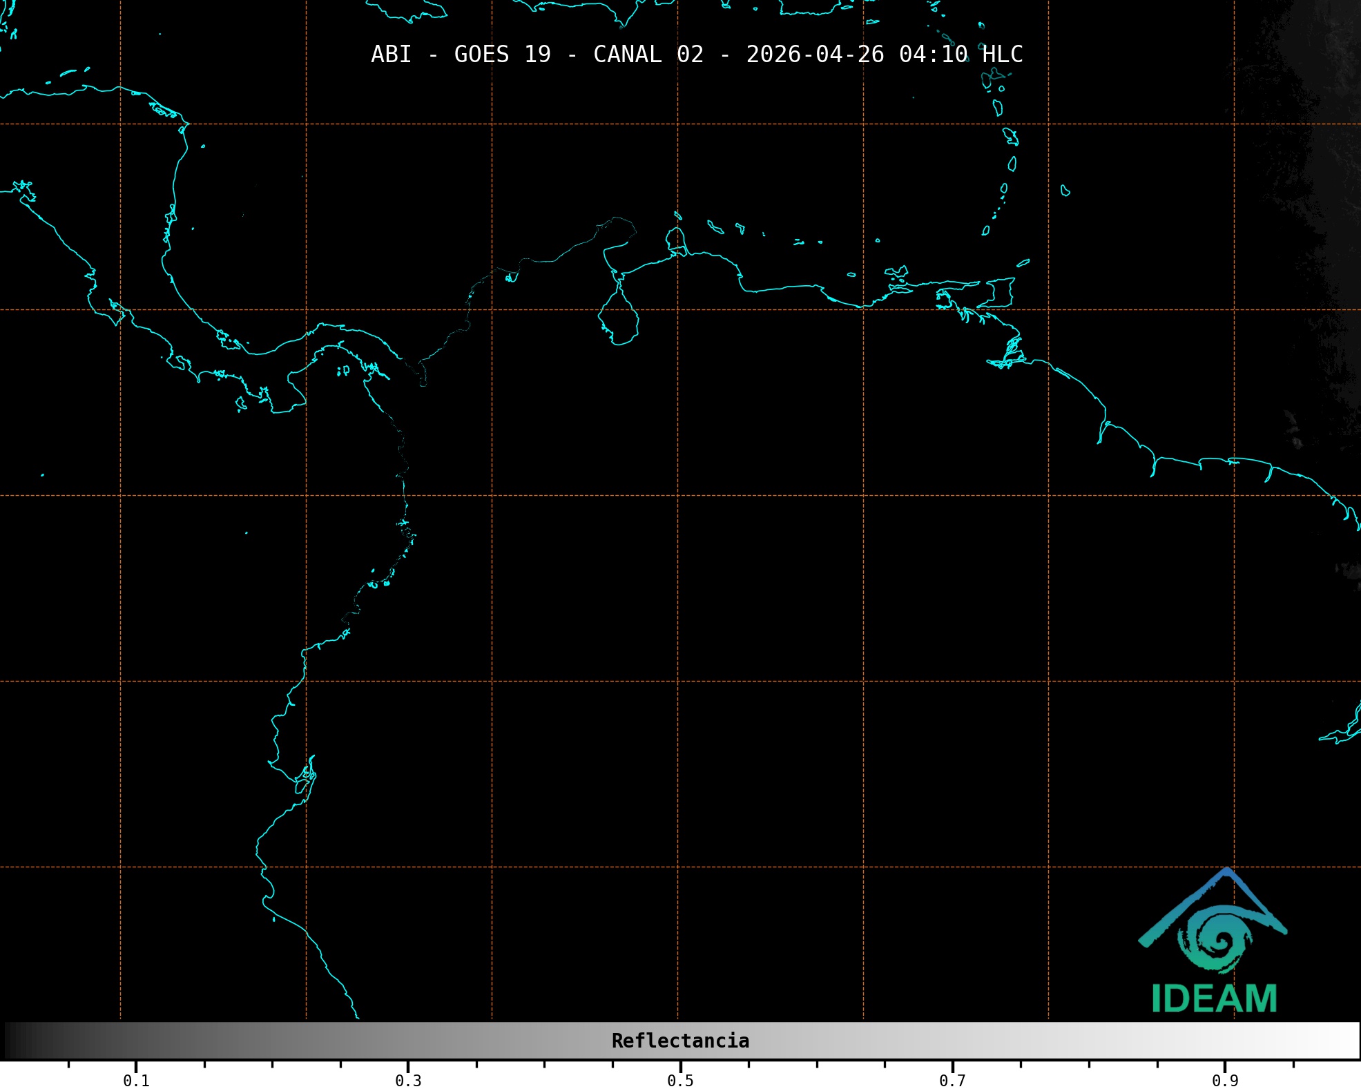Click the 2026-04-26 date in the title
This screenshot has height=1089, width=1361.
(x=815, y=55)
